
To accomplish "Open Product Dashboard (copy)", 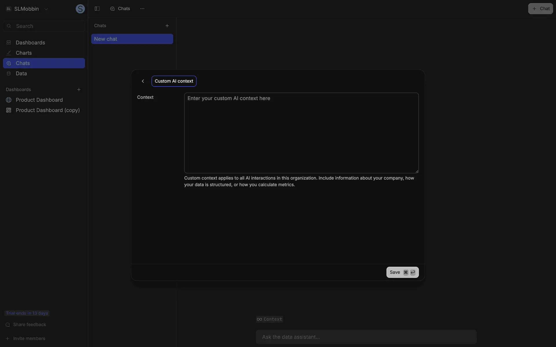I will [47, 110].
